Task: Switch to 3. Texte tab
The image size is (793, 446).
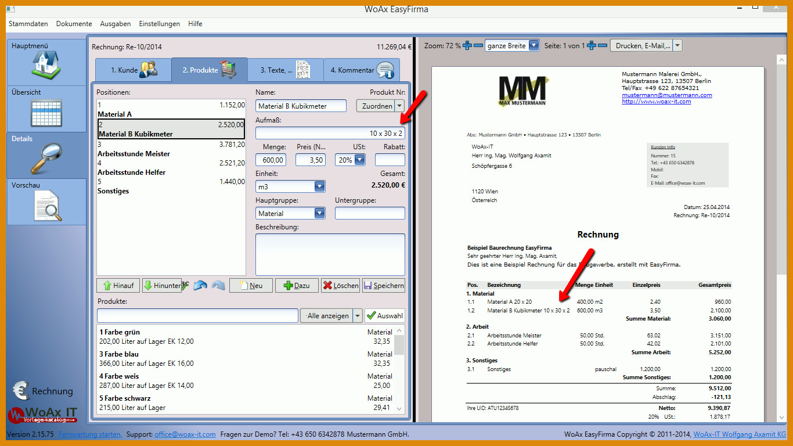Action: point(285,70)
